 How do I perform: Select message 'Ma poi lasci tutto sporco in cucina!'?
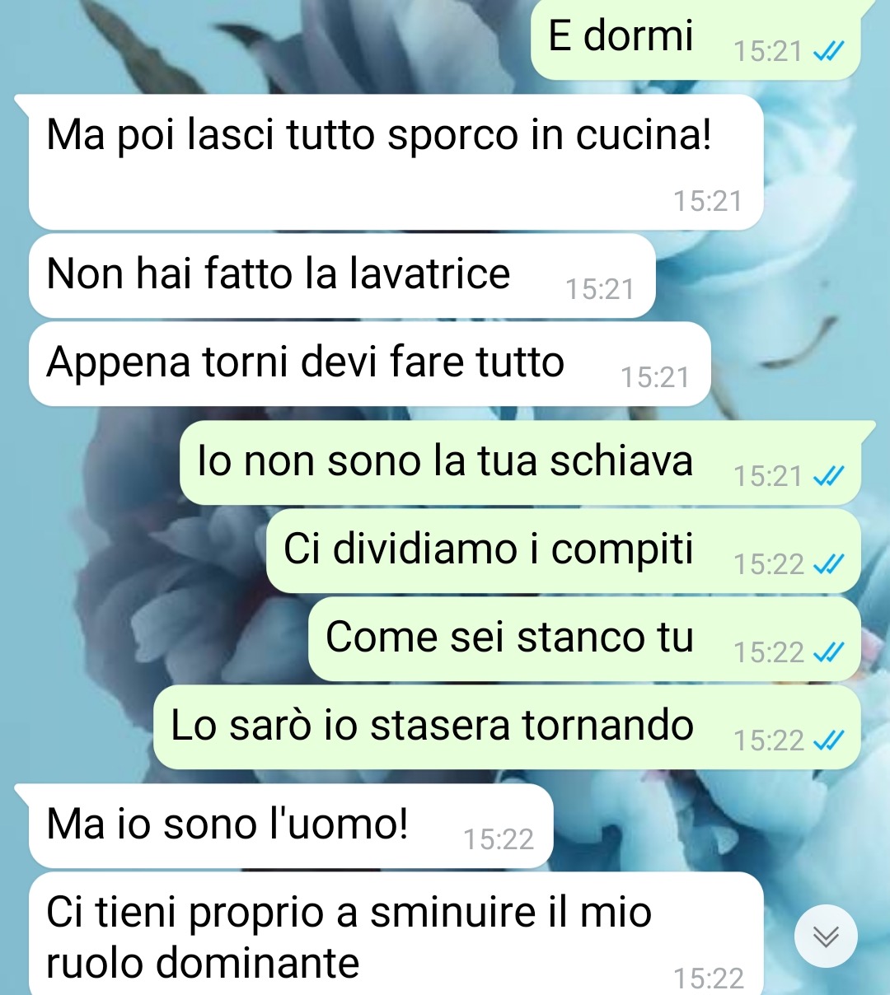click(396, 162)
